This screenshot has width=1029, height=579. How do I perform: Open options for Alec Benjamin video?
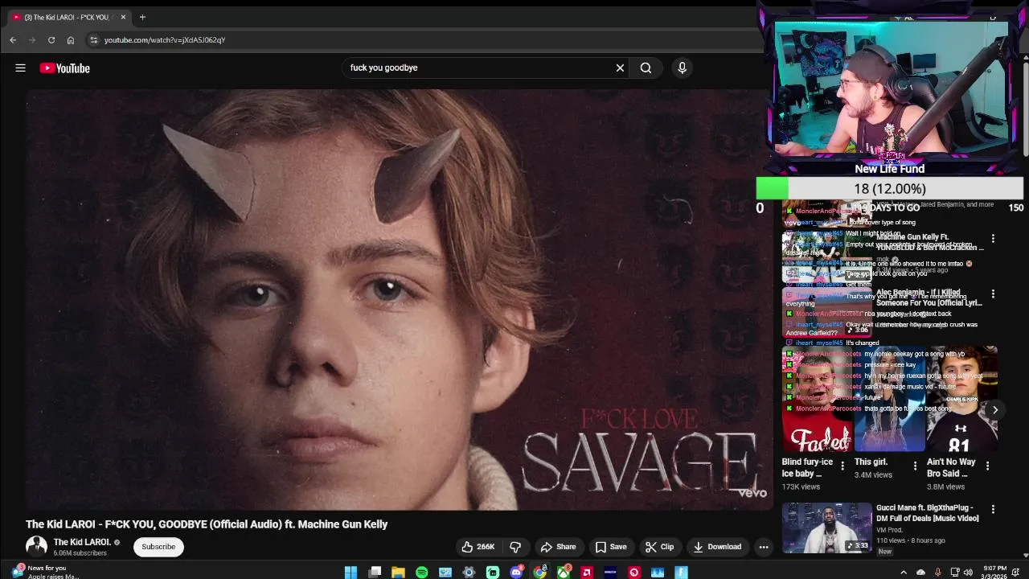pyautogui.click(x=993, y=294)
